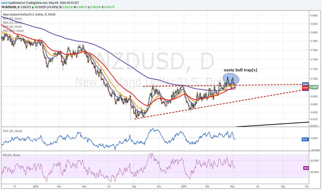Click the purple RSI indicator badge
This screenshot has height=190, width=322.
click(306, 168)
